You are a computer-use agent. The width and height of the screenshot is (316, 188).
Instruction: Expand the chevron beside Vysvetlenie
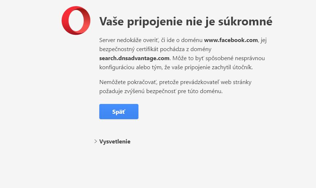pos(95,142)
